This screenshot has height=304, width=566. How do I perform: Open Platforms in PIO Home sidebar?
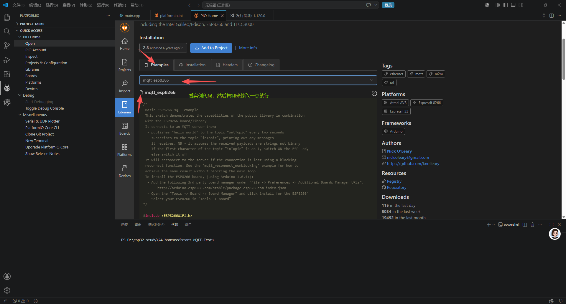(x=125, y=150)
